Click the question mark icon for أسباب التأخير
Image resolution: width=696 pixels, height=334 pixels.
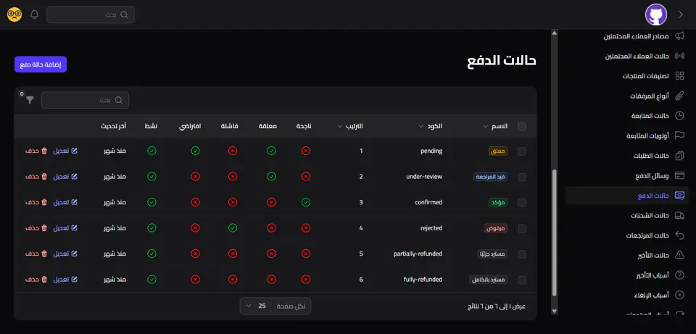(x=679, y=275)
